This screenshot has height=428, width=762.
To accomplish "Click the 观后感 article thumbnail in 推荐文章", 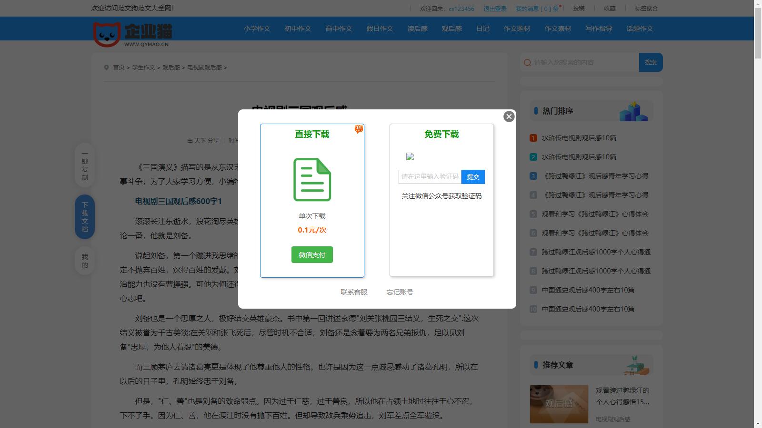I will [x=559, y=404].
